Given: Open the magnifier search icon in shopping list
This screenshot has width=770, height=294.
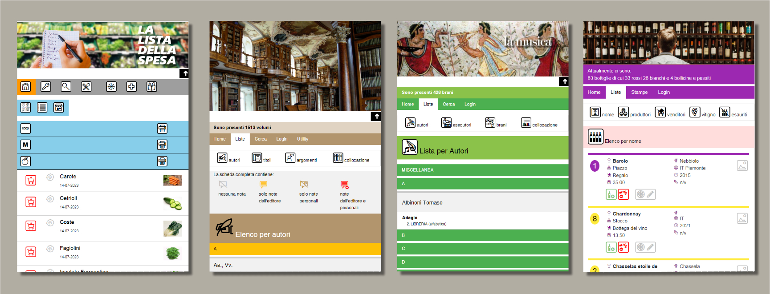Looking at the screenshot, I should point(66,87).
